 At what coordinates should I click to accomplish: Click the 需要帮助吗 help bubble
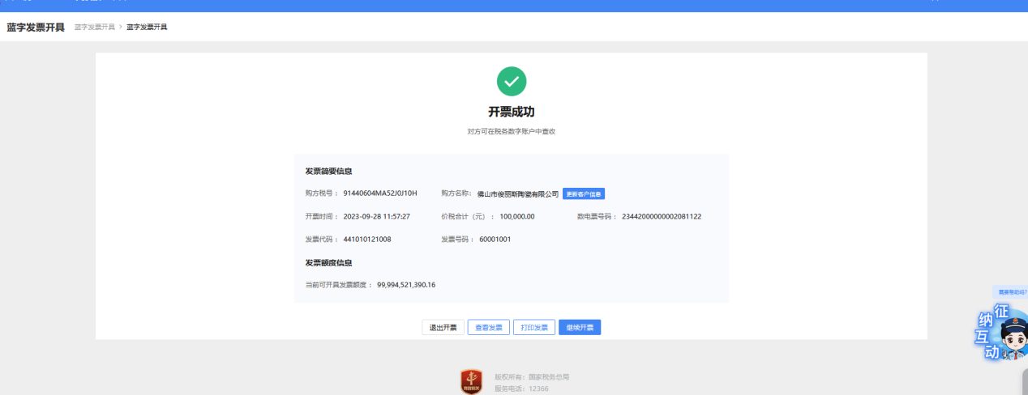tap(1012, 292)
